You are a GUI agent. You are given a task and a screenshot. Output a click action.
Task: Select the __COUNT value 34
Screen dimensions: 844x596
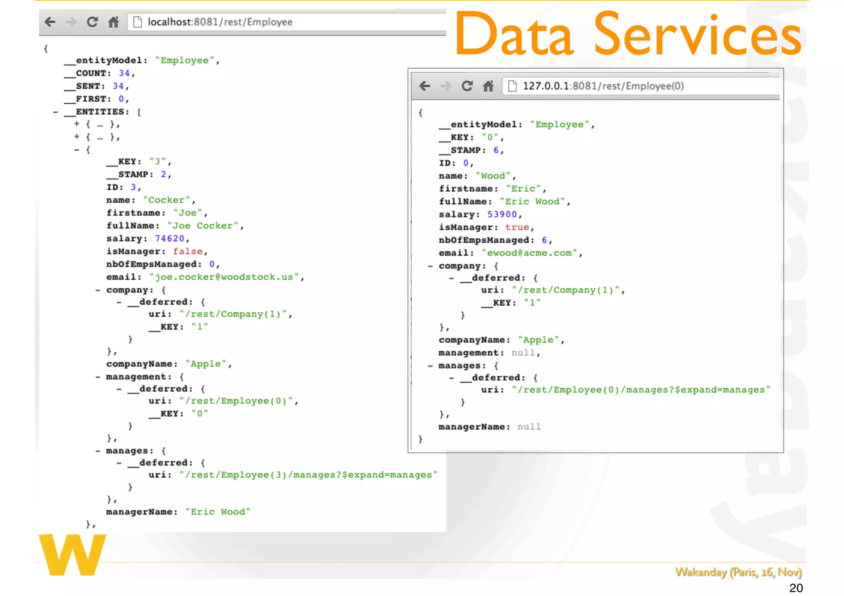point(124,73)
